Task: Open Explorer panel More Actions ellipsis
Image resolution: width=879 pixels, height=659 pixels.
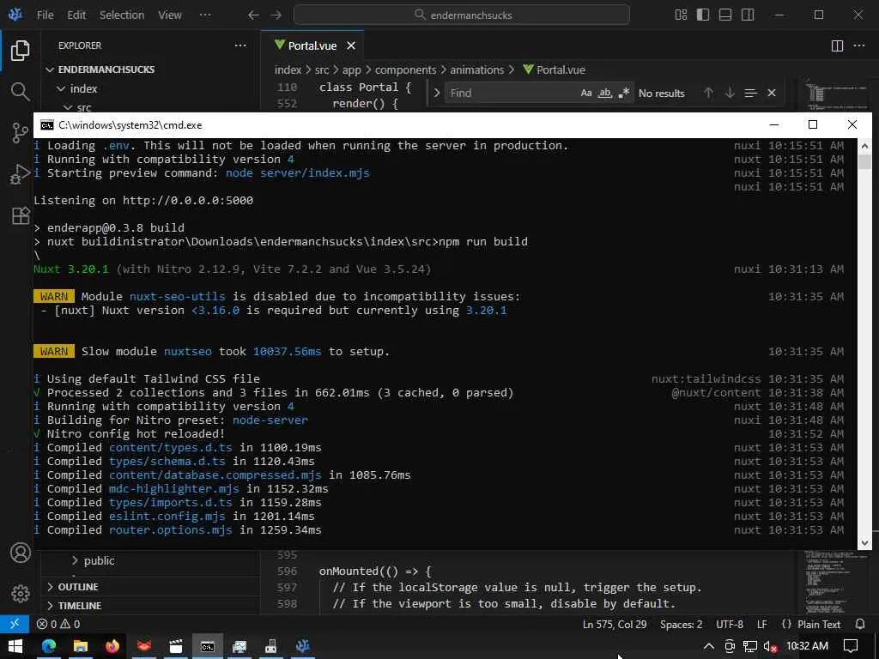Action: (240, 46)
